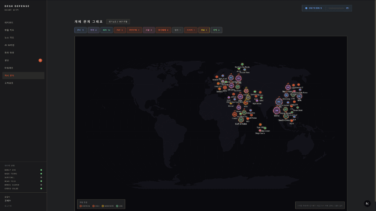Click the KPA node circle
This screenshot has height=211, width=376.
tap(299, 96)
